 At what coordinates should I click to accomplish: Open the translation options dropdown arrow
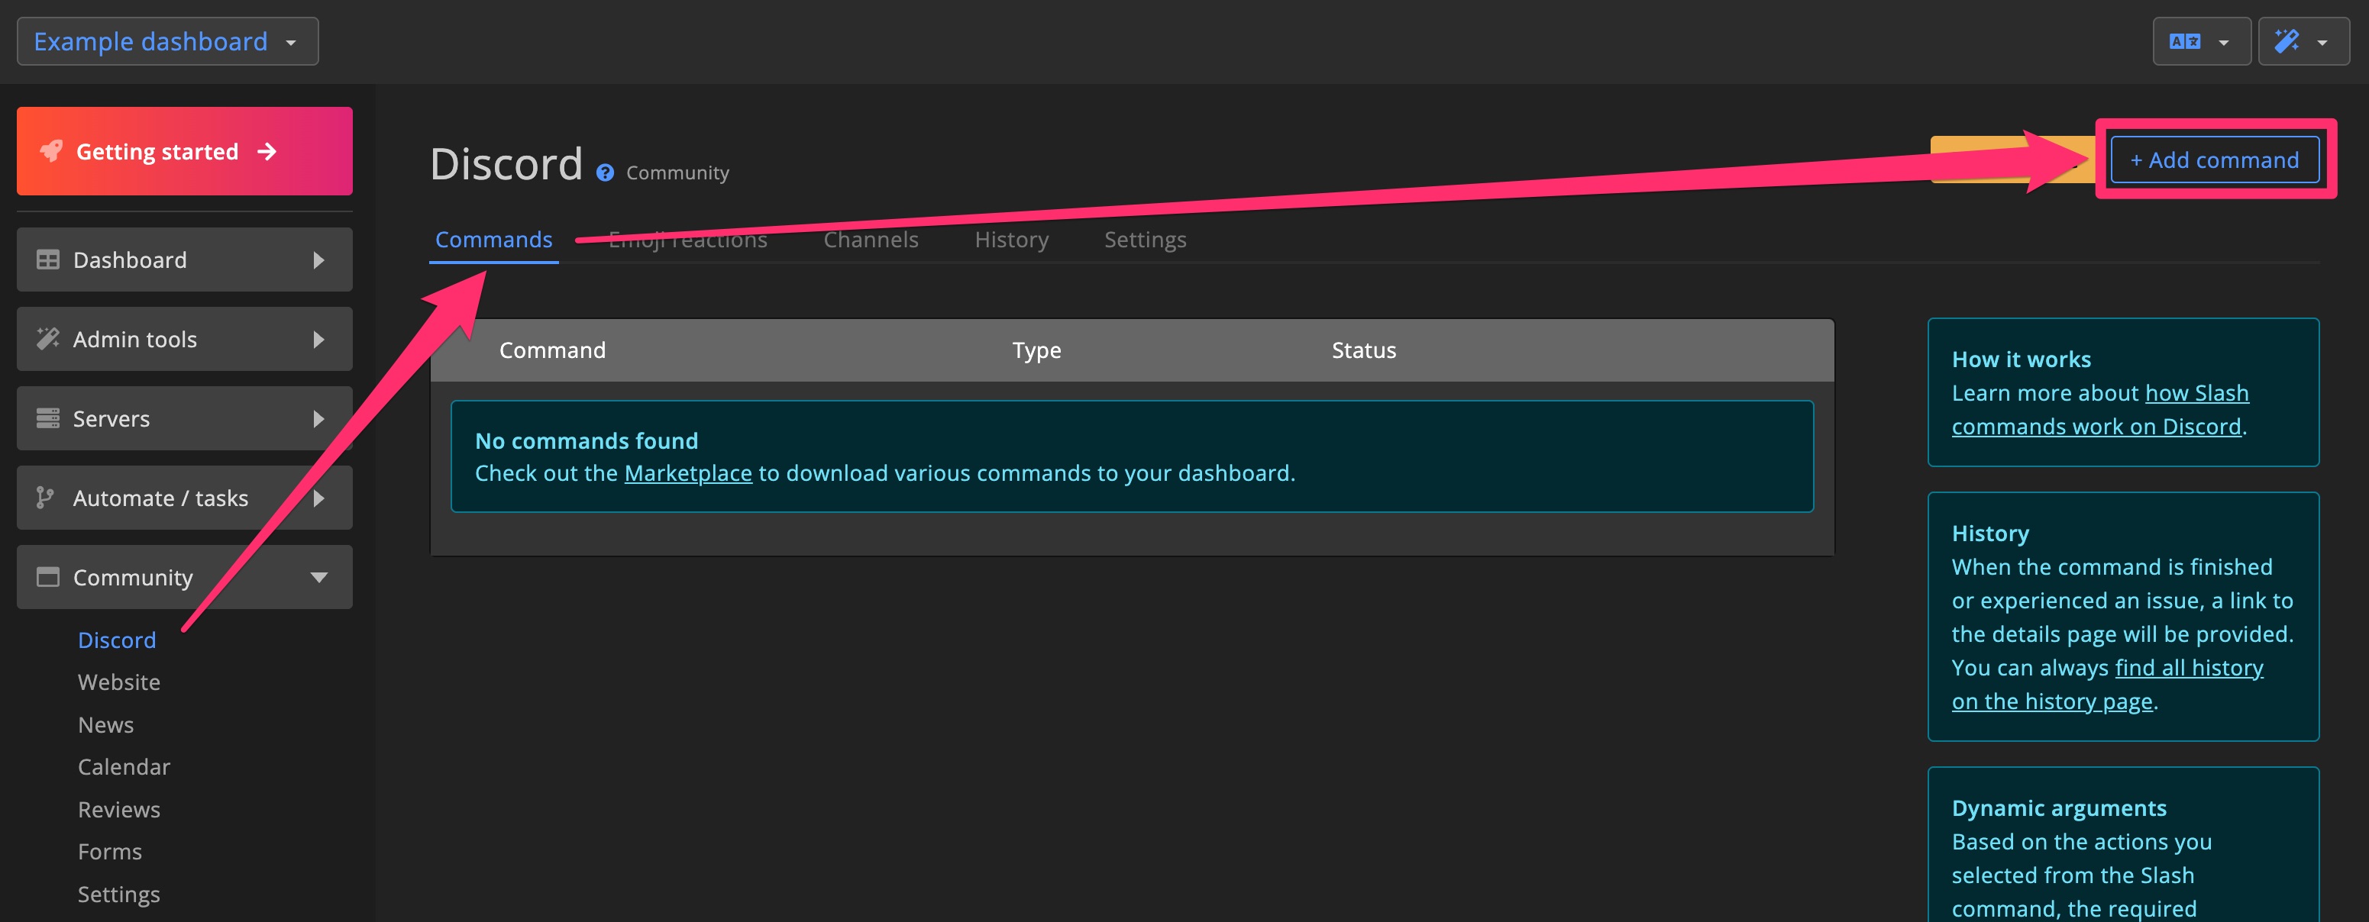click(x=2225, y=40)
